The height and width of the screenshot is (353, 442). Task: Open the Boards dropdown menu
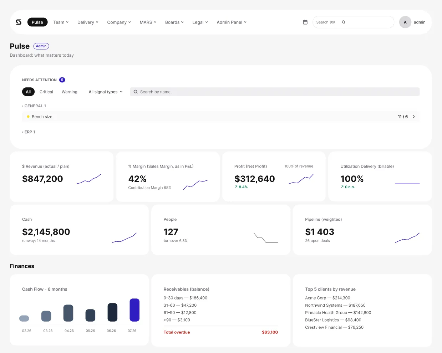[x=174, y=22]
